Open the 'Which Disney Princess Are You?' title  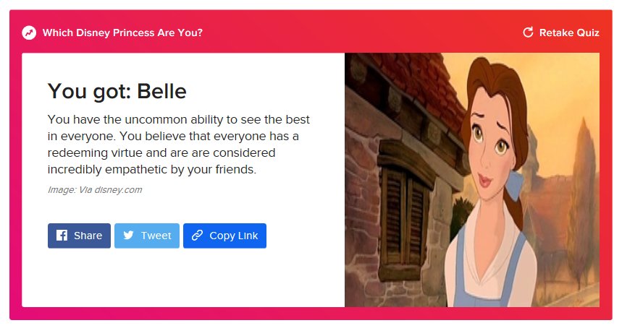point(122,33)
